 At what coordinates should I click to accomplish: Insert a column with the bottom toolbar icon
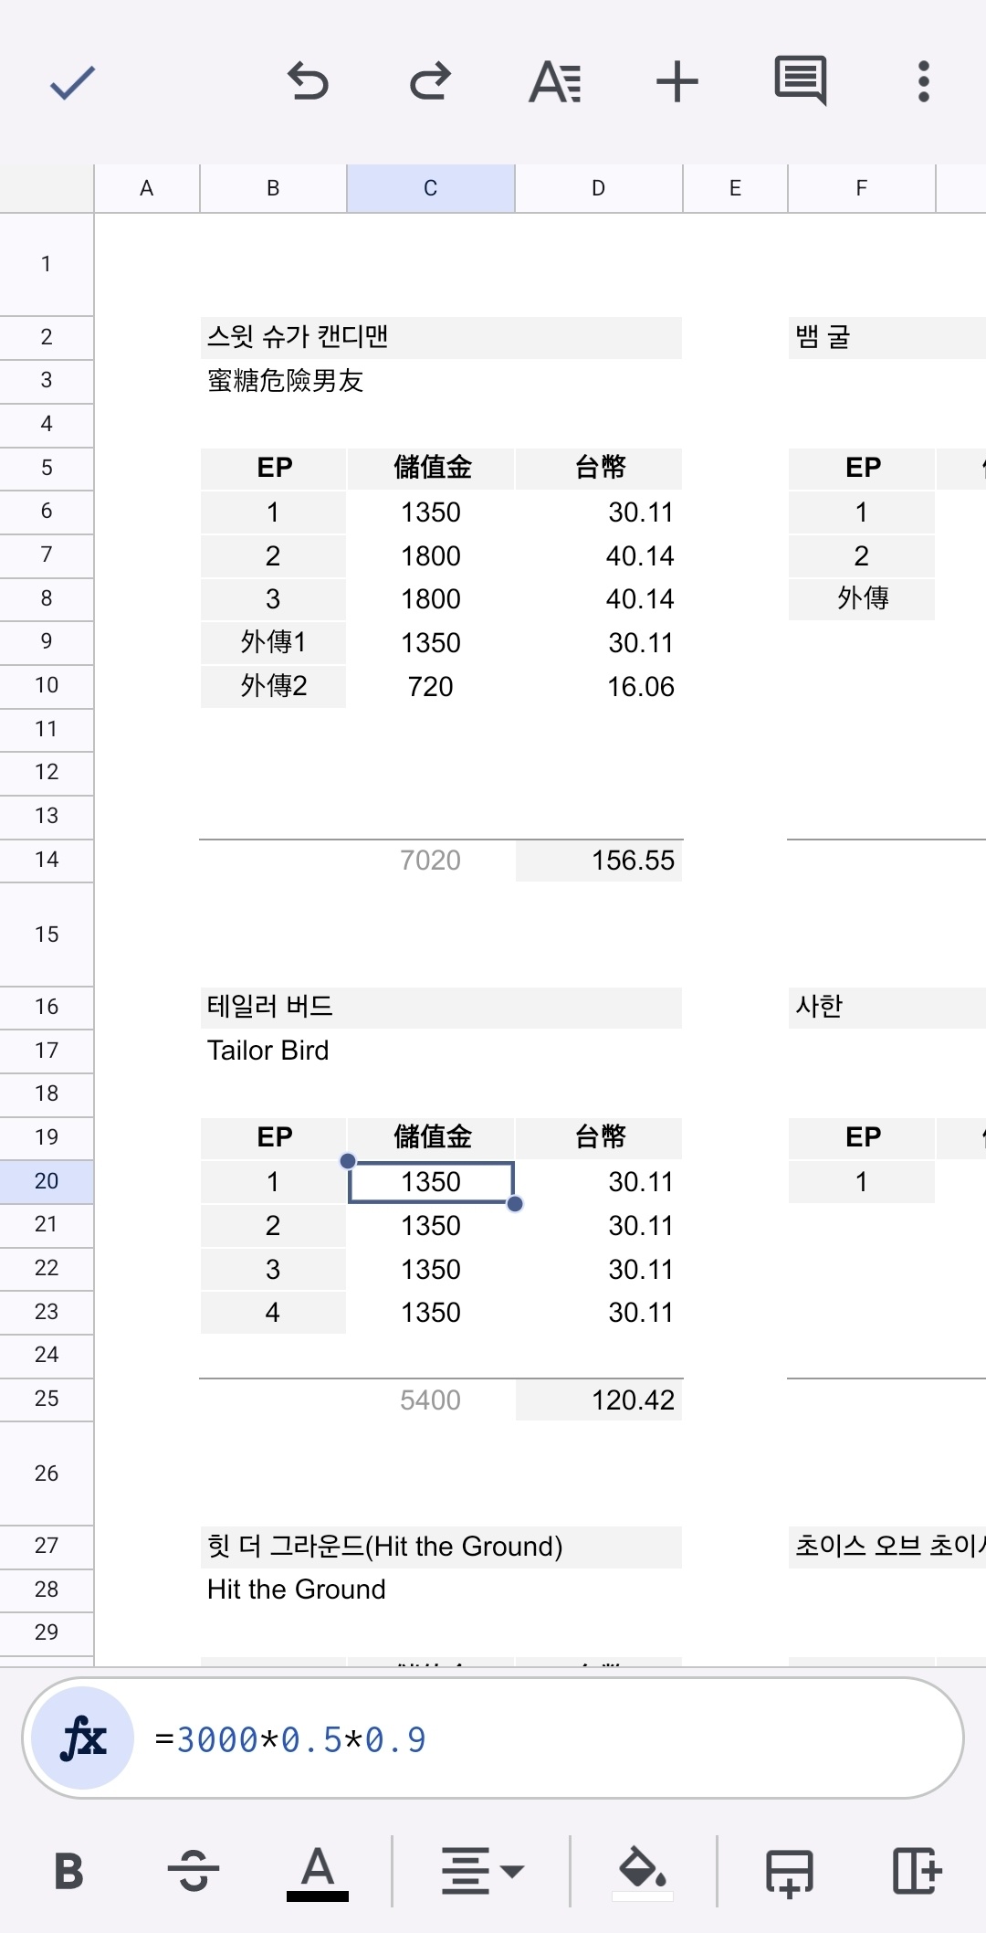pyautogui.click(x=916, y=1871)
